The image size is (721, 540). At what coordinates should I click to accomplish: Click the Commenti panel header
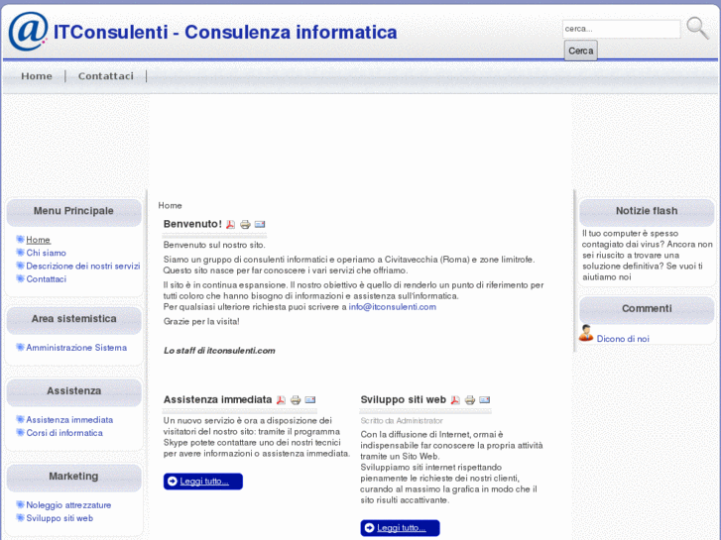647,308
